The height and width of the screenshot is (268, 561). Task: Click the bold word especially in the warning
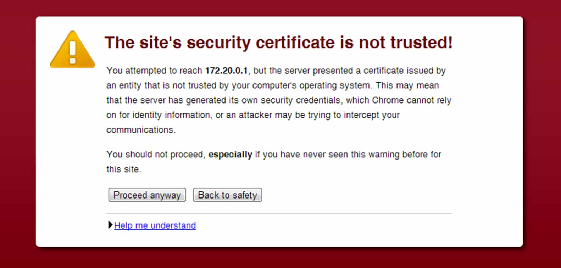tap(230, 155)
